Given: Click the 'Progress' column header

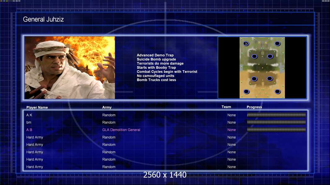Looking at the screenshot, I should [x=254, y=107].
